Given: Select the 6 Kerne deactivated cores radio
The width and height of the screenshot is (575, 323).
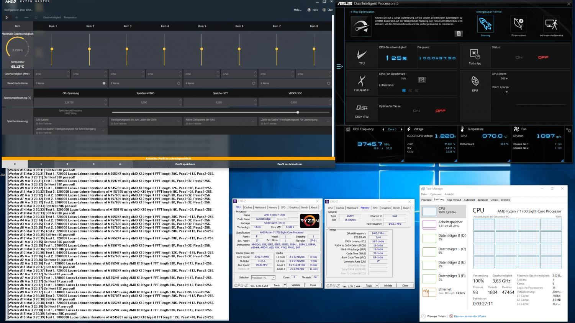Looking at the screenshot, I should point(328,83).
